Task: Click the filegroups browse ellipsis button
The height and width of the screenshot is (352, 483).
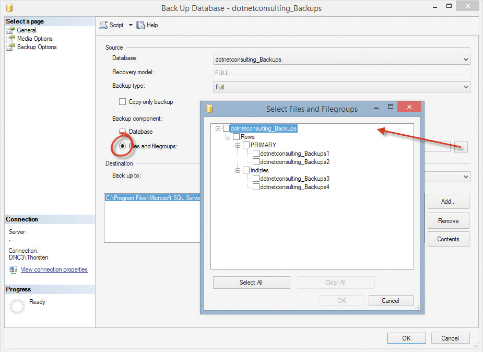Action: [x=461, y=147]
